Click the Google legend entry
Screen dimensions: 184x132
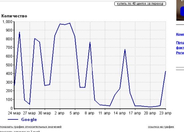pos(29,120)
